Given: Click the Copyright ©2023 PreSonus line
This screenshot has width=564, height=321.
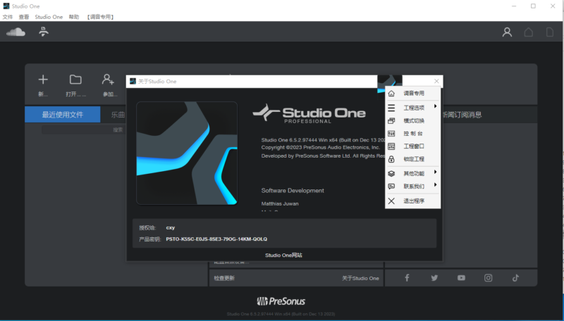Looking at the screenshot, I should 321,148.
